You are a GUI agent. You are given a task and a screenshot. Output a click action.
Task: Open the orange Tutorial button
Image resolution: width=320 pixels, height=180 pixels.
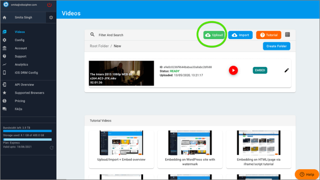point(268,35)
